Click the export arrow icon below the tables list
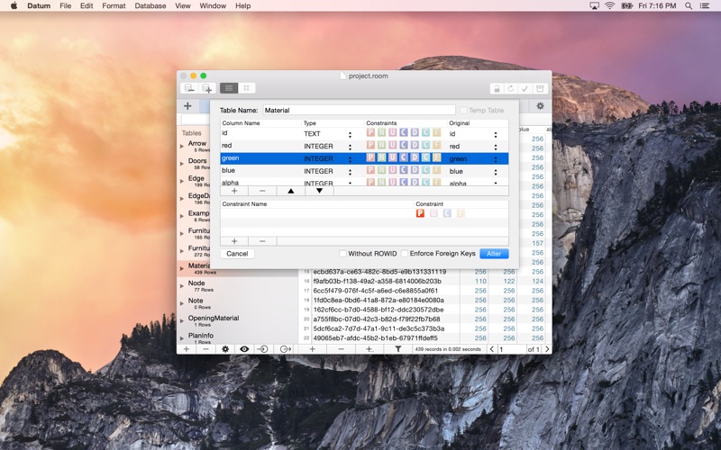 (x=285, y=349)
